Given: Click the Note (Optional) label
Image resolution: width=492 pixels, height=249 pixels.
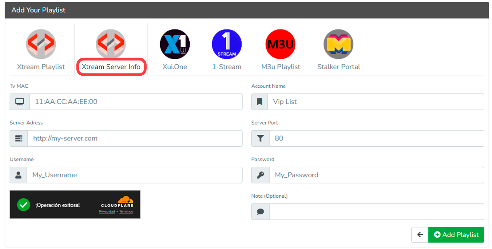Looking at the screenshot, I should [269, 196].
